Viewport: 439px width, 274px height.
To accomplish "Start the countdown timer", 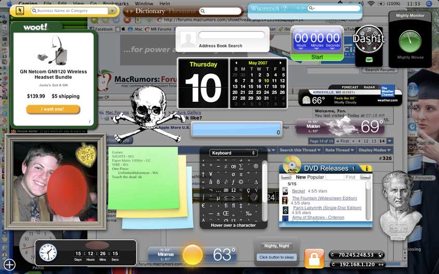I will point(317,57).
